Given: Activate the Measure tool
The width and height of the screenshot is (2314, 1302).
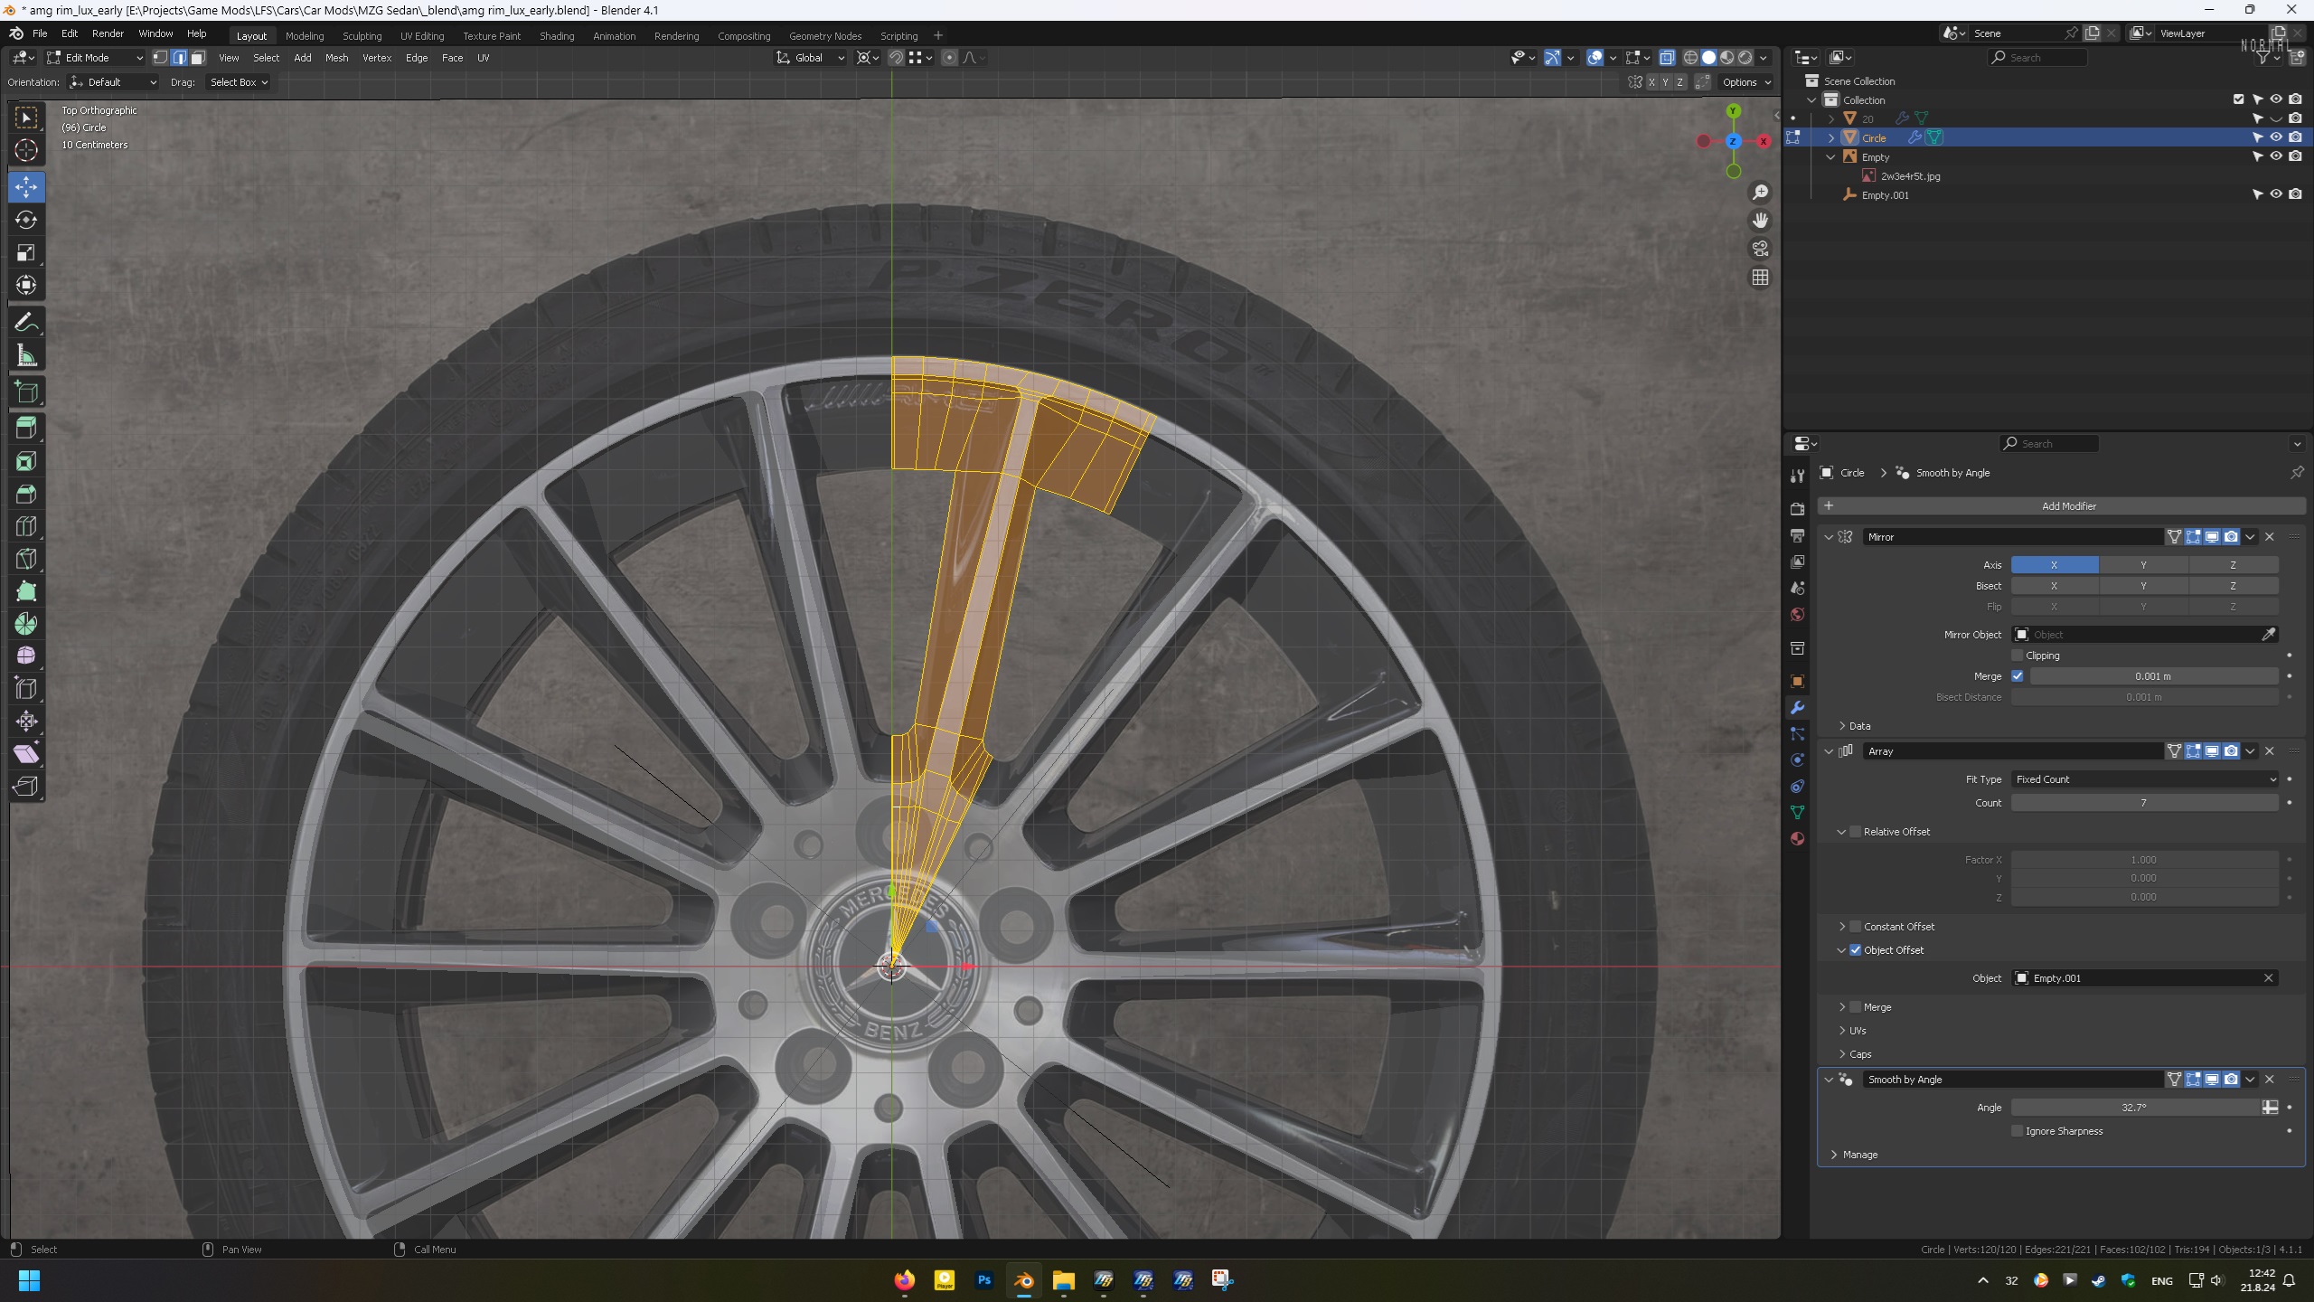Looking at the screenshot, I should click(x=26, y=355).
